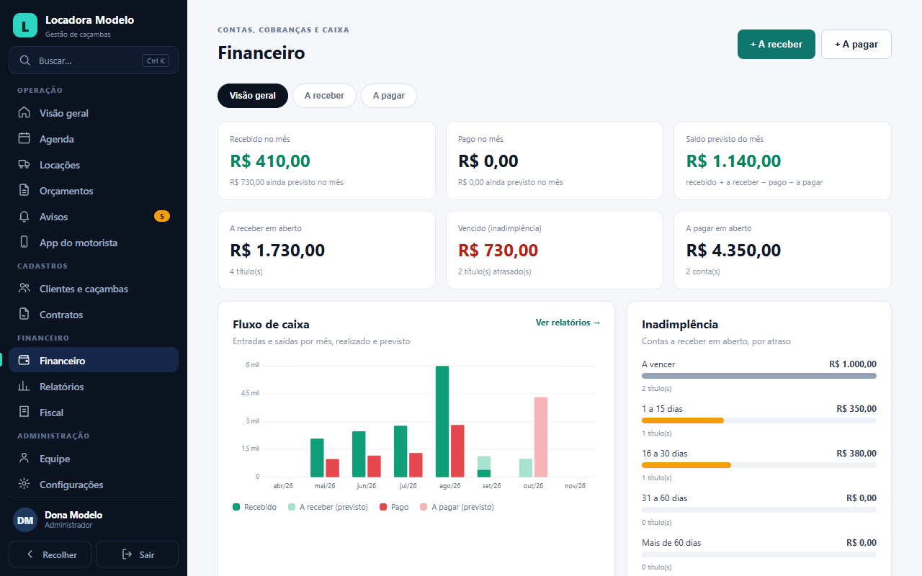This screenshot has height=576, width=922.
Task: Click the search magnifier icon
Action: pos(24,60)
